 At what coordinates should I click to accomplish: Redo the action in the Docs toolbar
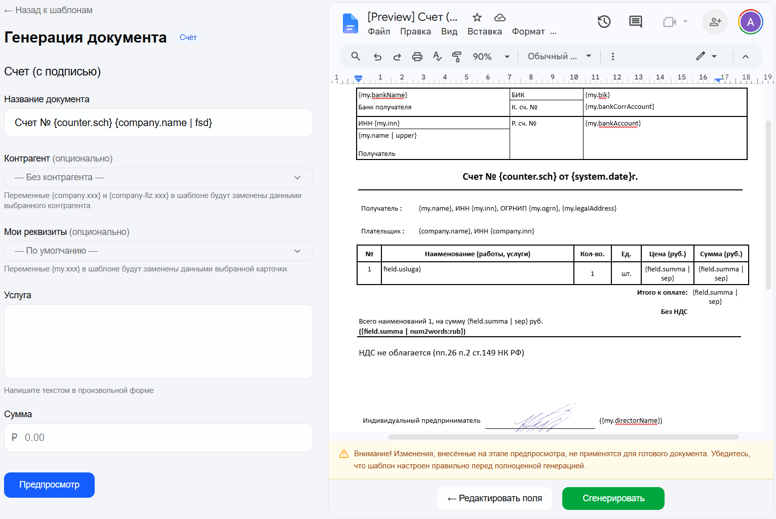click(x=397, y=57)
